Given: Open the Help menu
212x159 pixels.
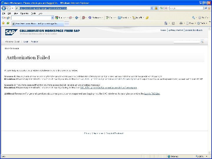Looking at the screenshot, I should [40, 13].
